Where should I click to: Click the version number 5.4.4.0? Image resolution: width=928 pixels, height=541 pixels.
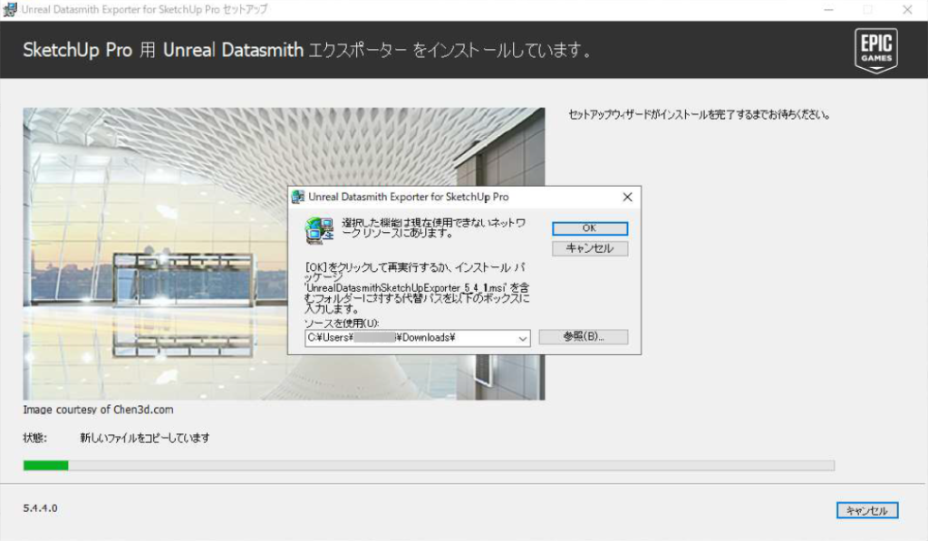pos(40,508)
